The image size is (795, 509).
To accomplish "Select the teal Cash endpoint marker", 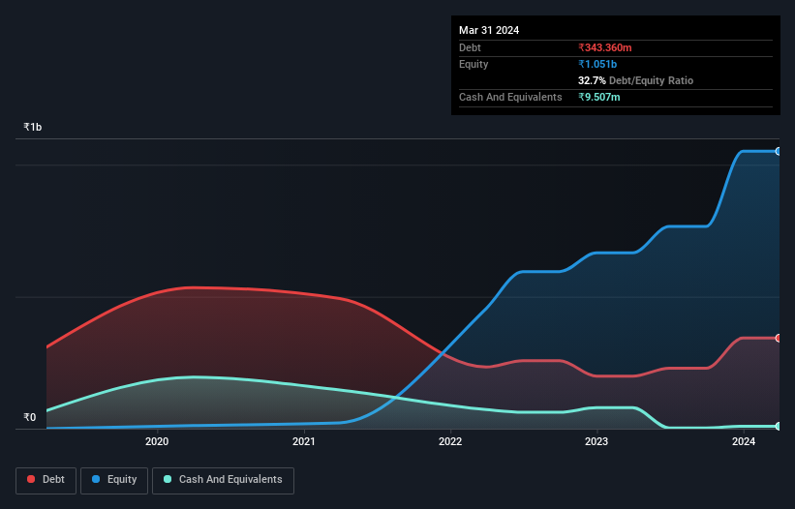I will click(x=779, y=427).
